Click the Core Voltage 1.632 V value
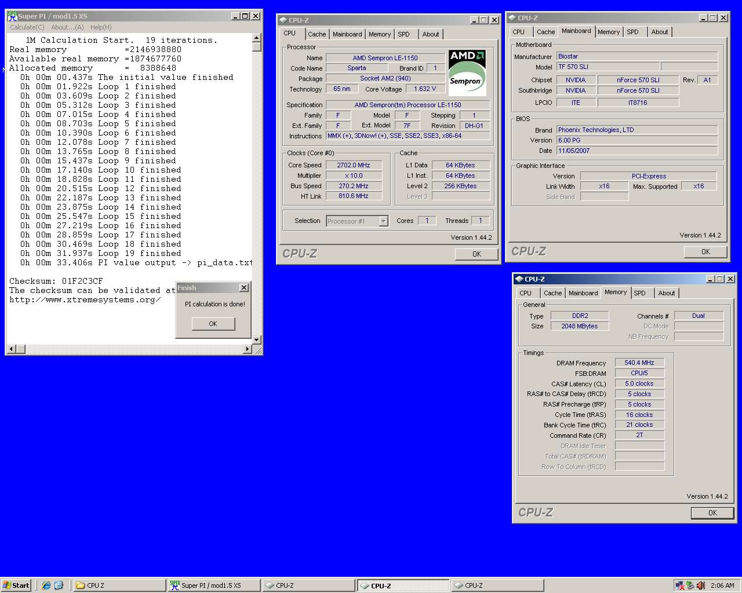The height and width of the screenshot is (593, 742). point(425,89)
